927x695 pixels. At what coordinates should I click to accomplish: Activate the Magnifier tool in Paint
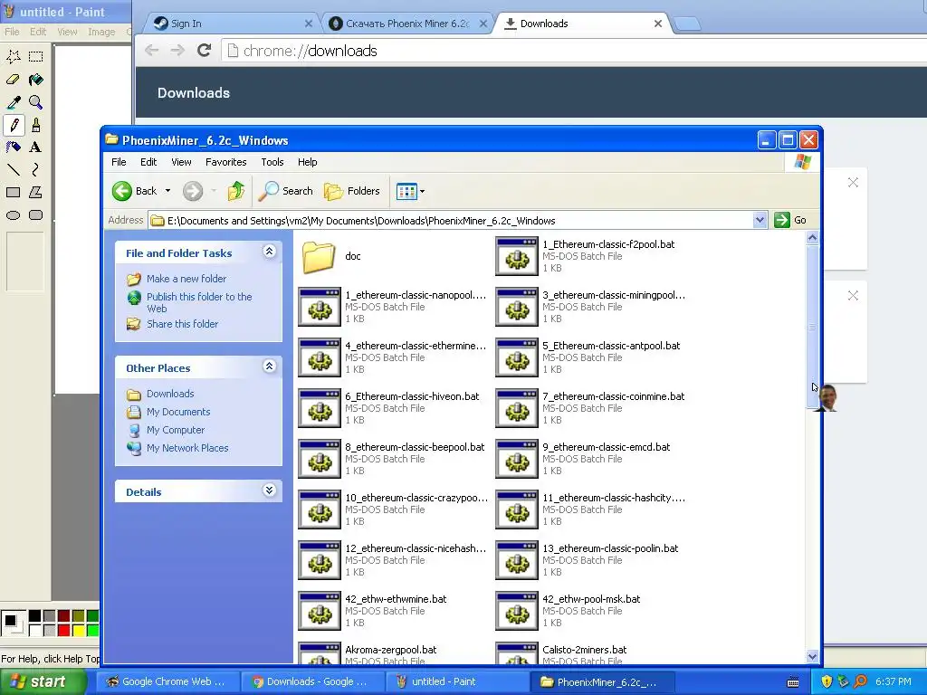36,102
